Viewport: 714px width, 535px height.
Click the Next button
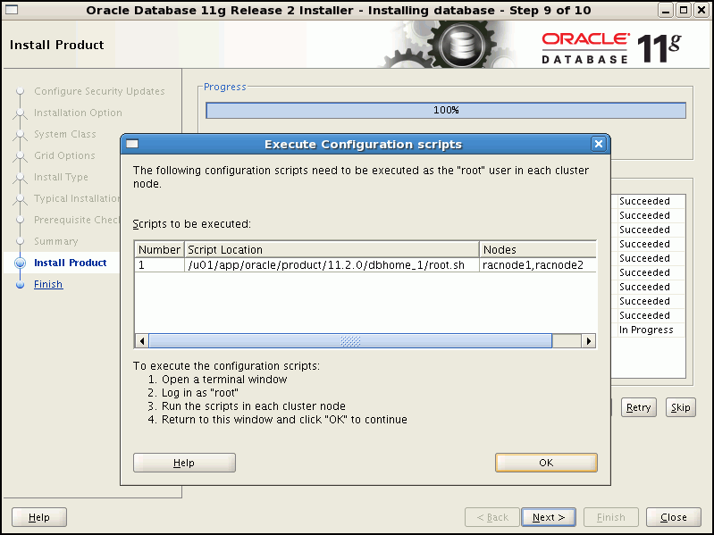549,517
